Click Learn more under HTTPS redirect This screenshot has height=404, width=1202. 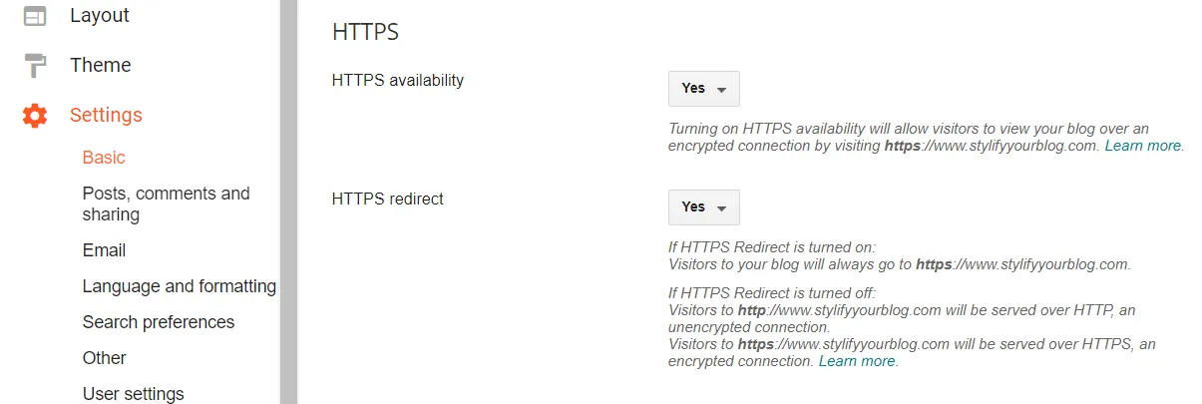click(857, 361)
